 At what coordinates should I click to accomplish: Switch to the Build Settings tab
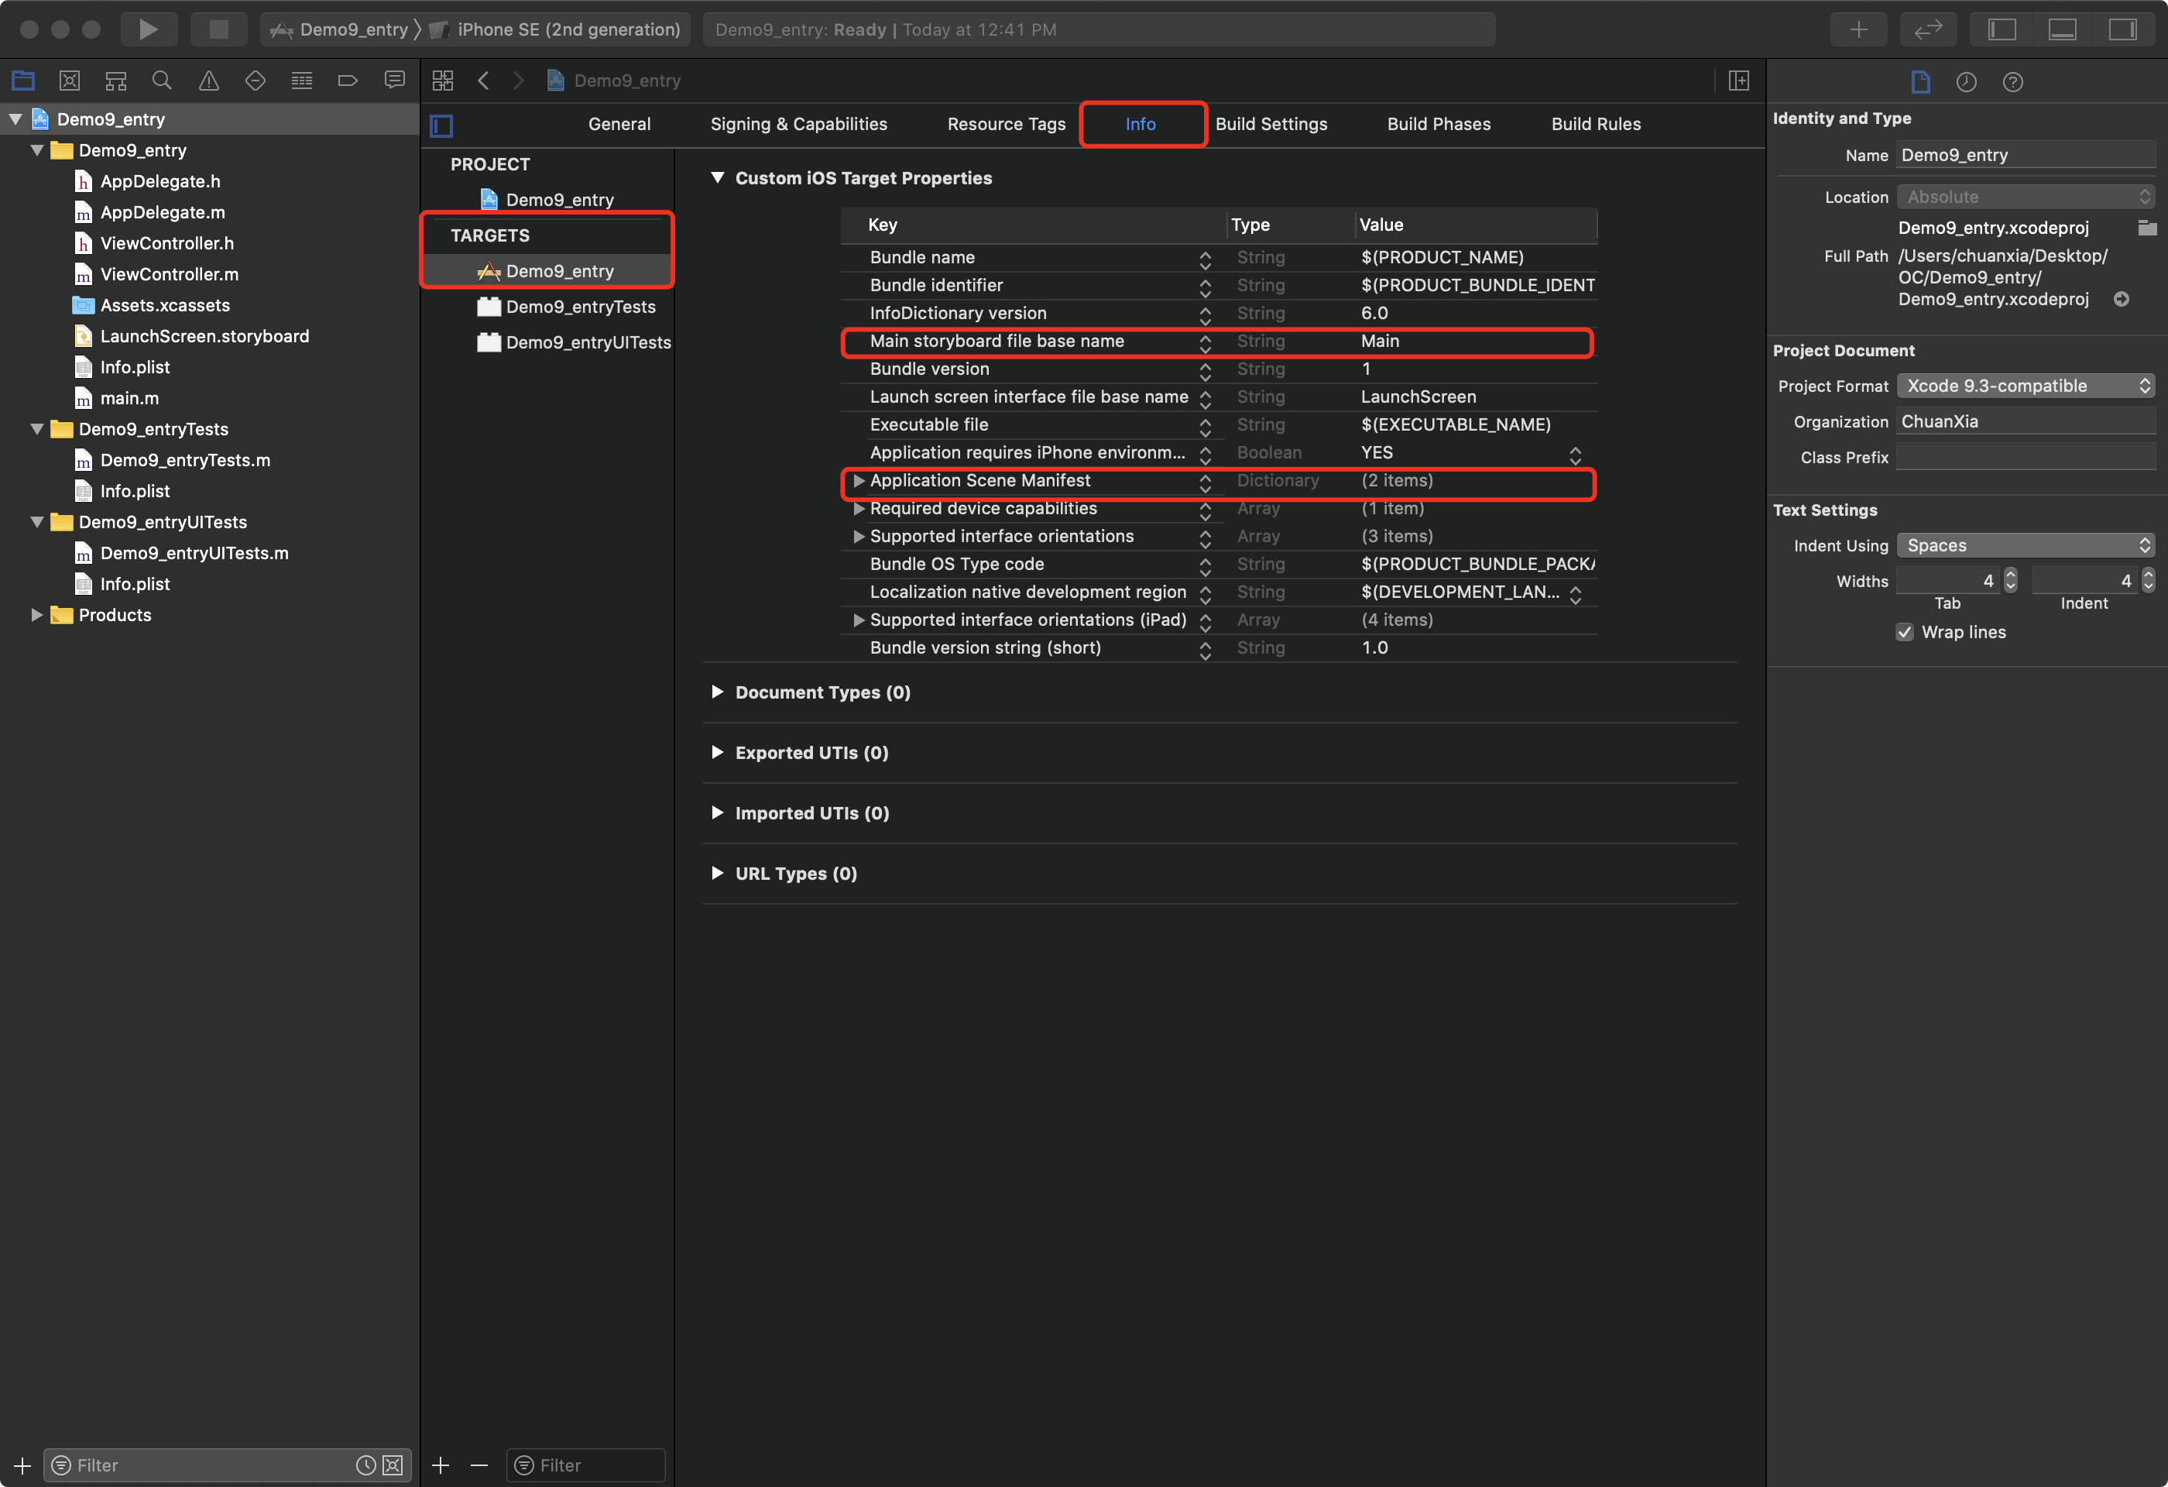[1271, 124]
